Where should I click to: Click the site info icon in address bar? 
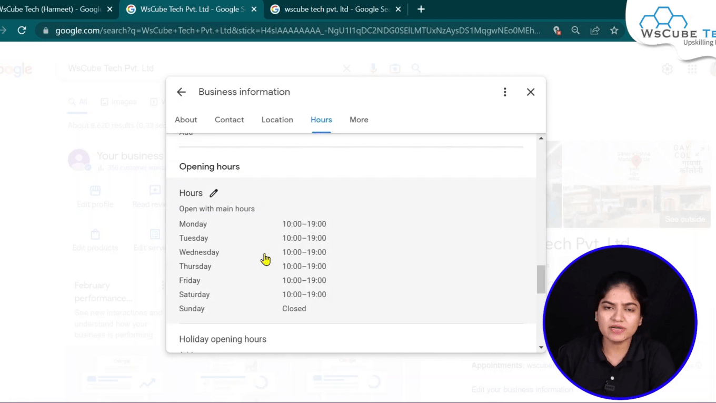(x=45, y=31)
